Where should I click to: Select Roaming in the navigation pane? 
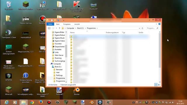pos(57,58)
